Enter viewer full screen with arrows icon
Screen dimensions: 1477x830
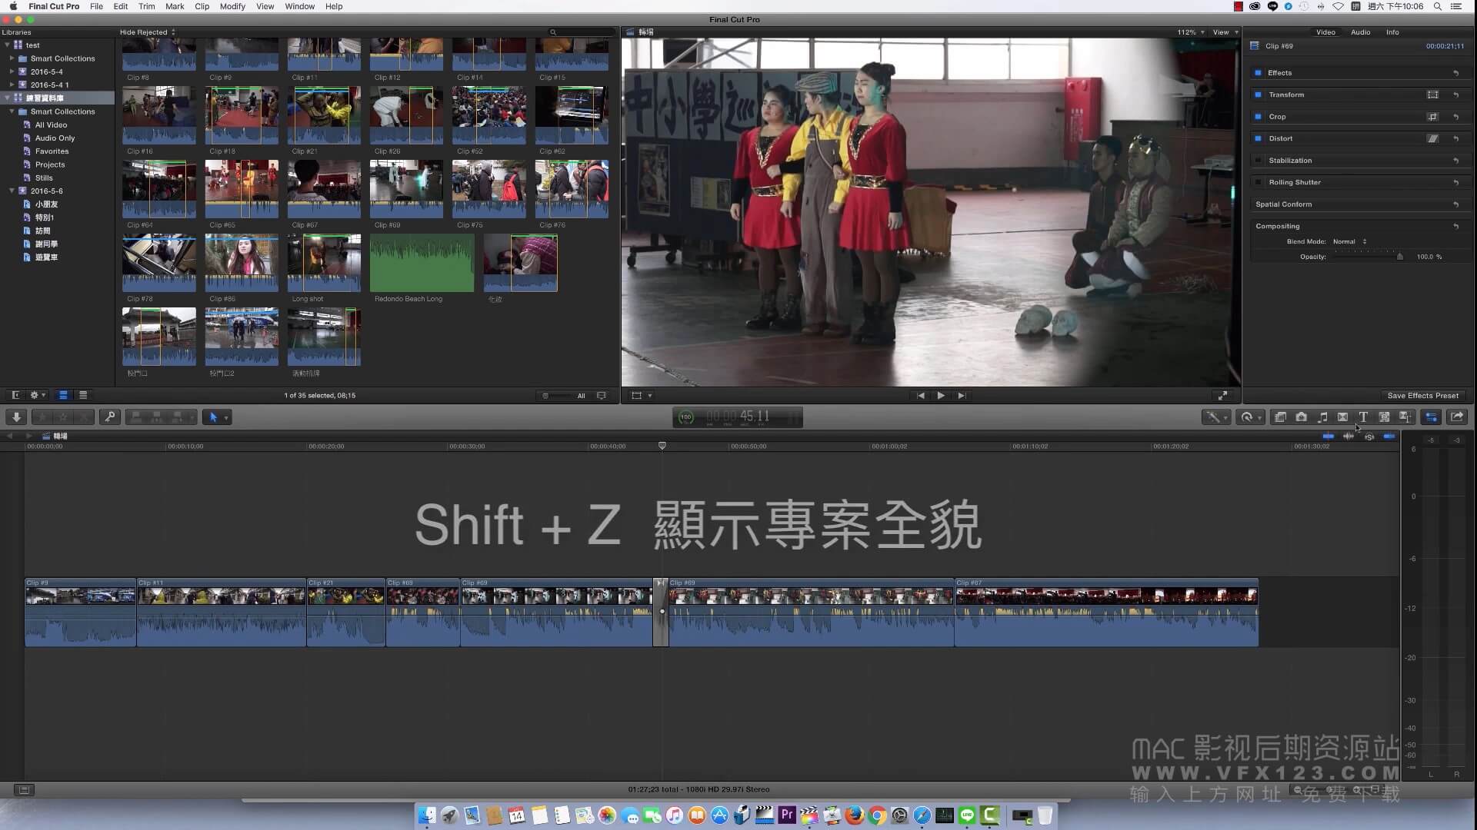coord(1222,396)
